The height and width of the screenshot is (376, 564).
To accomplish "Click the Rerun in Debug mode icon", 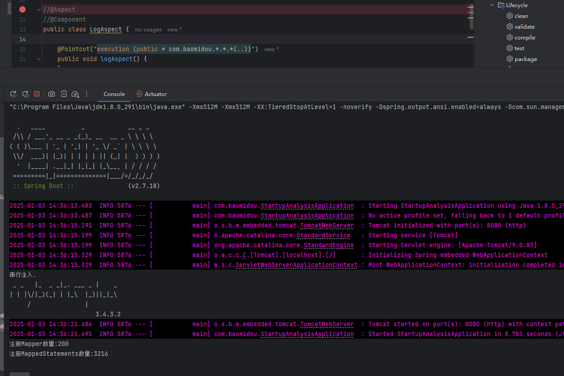I will pos(25,94).
